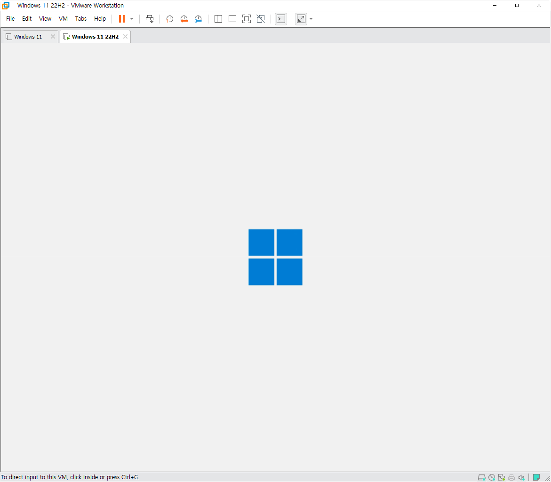Open the Help menu
This screenshot has height=482, width=551.
coord(100,19)
